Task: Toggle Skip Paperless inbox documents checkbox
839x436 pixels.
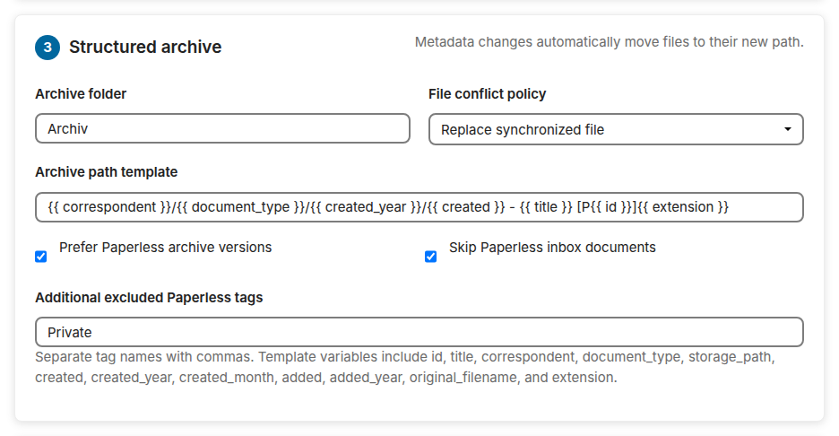Action: [x=431, y=257]
